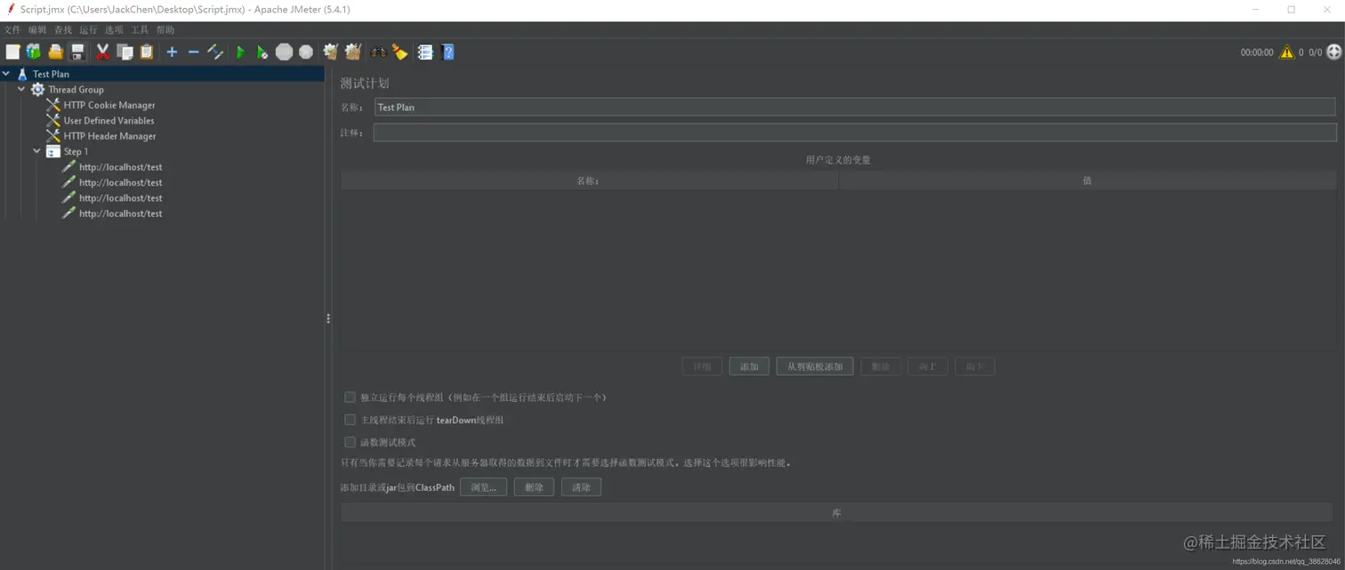This screenshot has width=1345, height=570.
Task: Enable 独立运行每个线程组 checkbox
Action: pos(350,397)
